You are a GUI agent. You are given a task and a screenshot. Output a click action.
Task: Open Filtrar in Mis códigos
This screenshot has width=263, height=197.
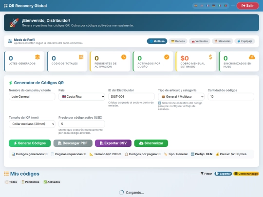(x=207, y=174)
